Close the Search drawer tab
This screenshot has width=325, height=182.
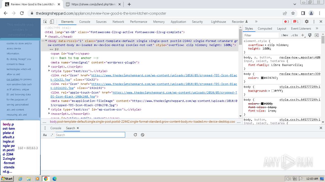78,128
